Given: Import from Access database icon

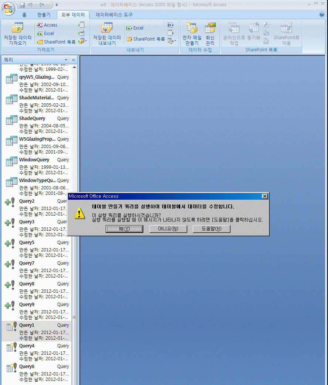Looking at the screenshot, I should pyautogui.click(x=47, y=25).
